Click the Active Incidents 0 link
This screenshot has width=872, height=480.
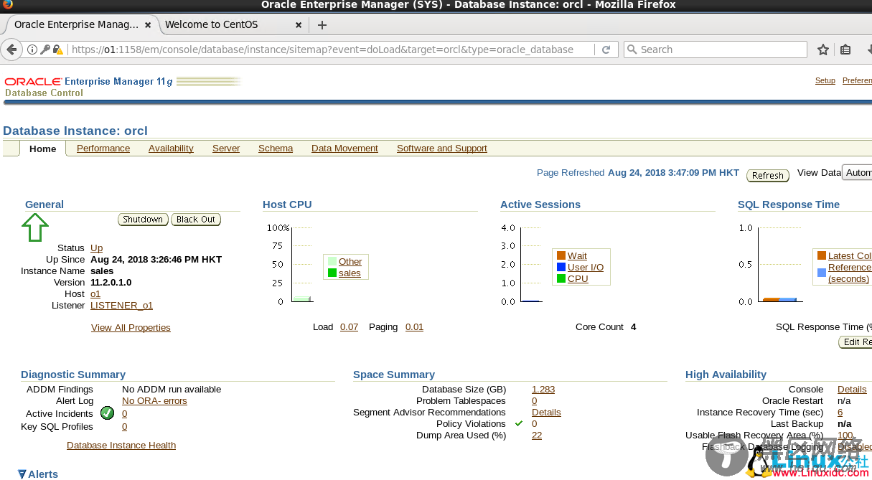[125, 414]
